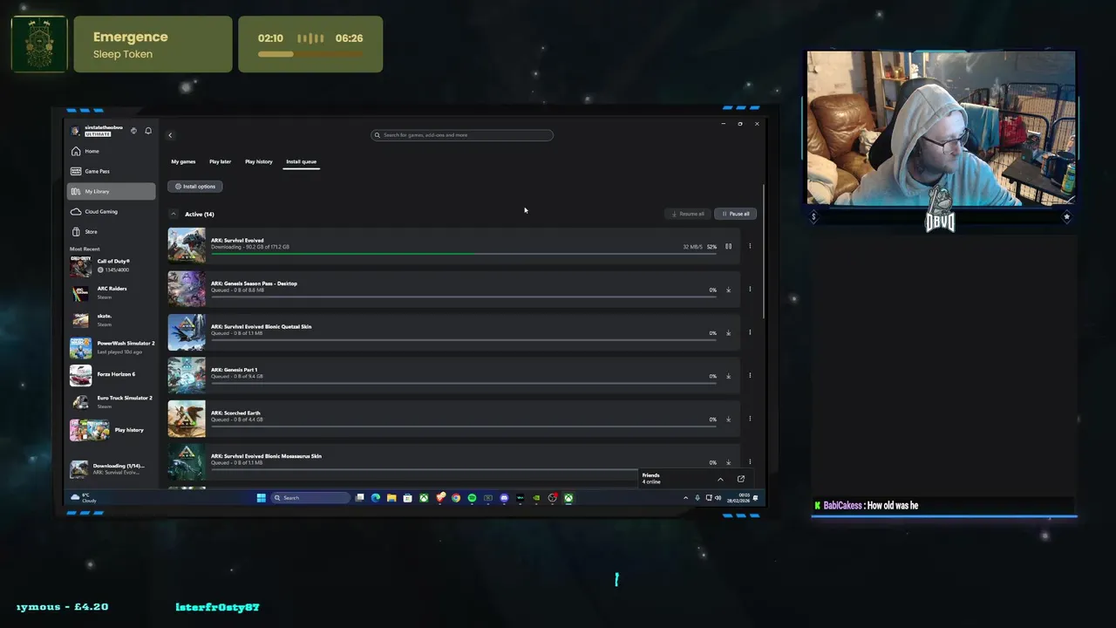
Task: Open Store in the sidebar
Action: coord(112,231)
